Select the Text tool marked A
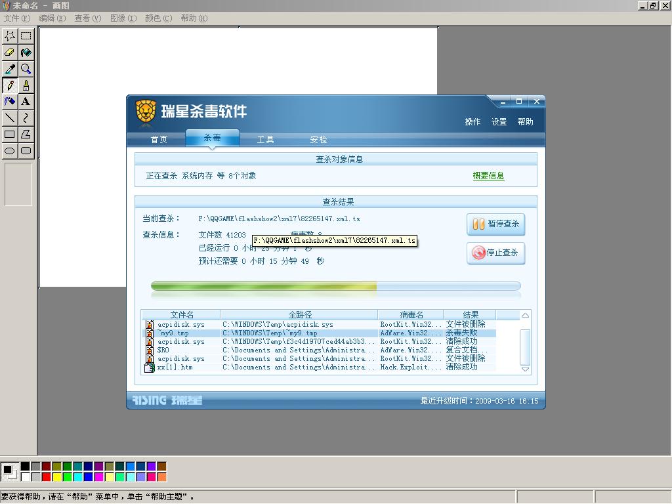 [x=26, y=102]
